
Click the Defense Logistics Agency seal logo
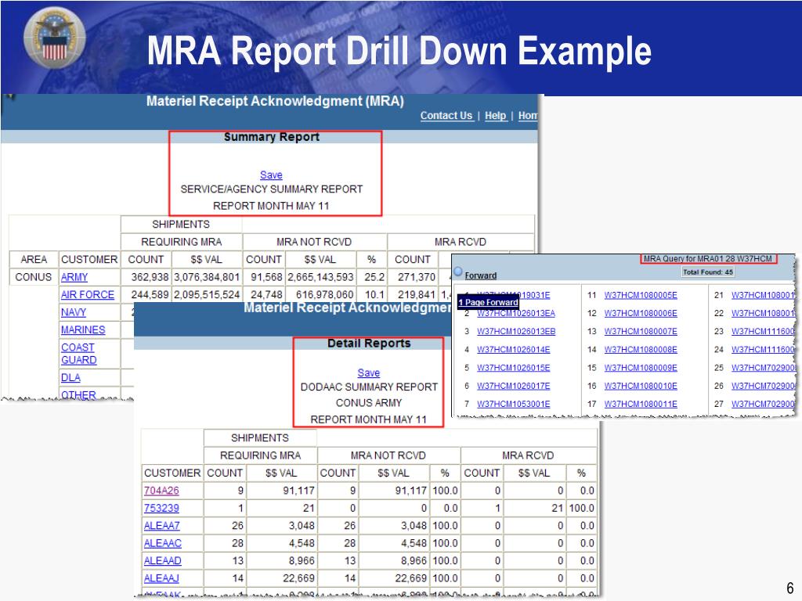click(x=54, y=38)
